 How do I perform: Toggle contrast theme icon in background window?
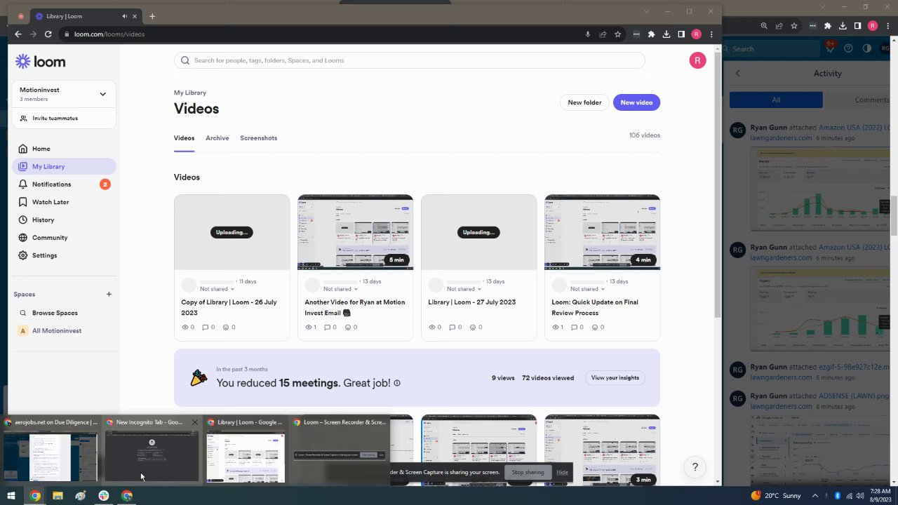(867, 48)
